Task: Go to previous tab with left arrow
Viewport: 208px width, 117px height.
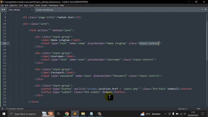Action: (x=2, y=9)
